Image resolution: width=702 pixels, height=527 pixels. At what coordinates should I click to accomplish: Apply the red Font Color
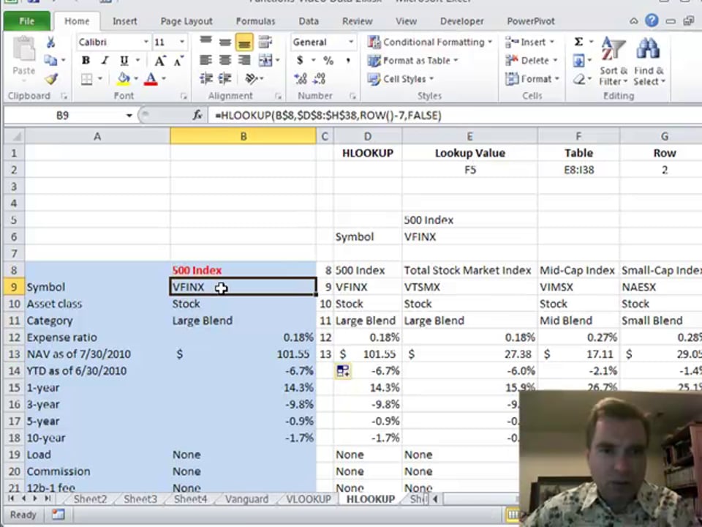[151, 79]
